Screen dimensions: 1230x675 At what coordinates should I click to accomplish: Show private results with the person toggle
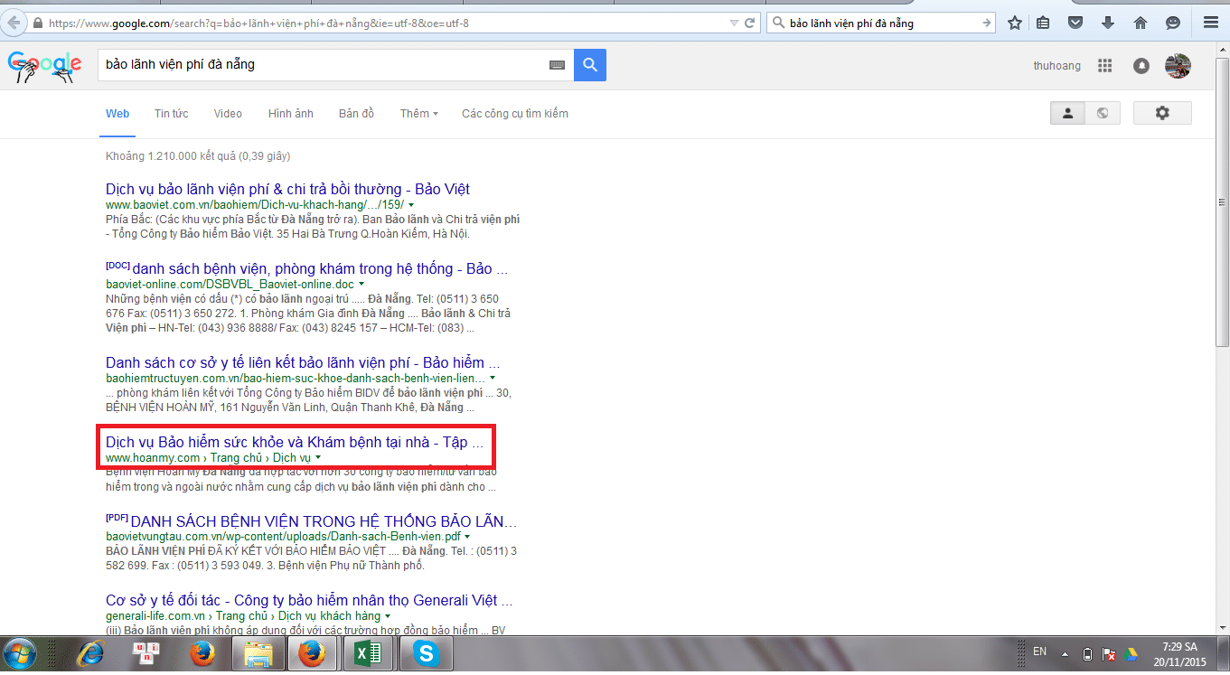click(1067, 113)
